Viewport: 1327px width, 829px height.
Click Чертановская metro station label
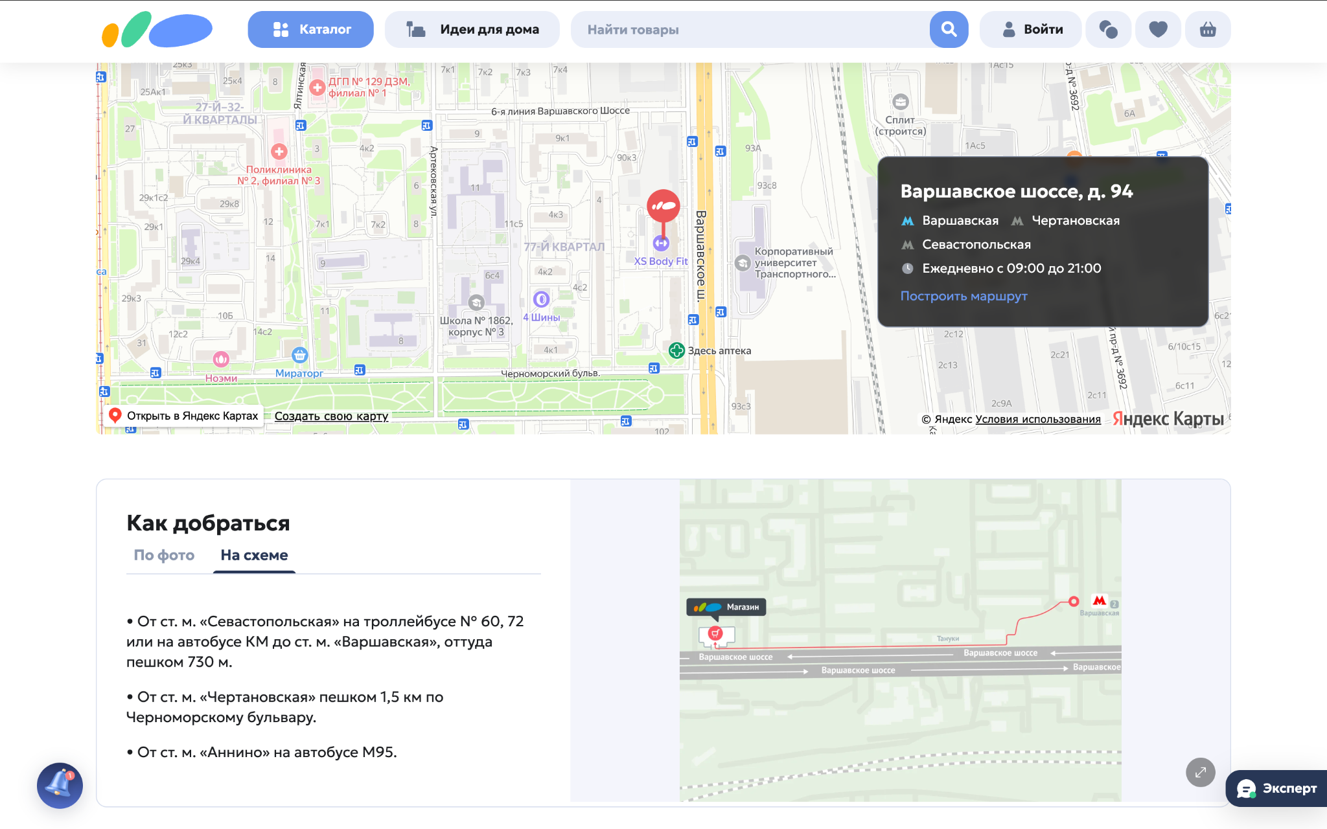(x=1076, y=221)
